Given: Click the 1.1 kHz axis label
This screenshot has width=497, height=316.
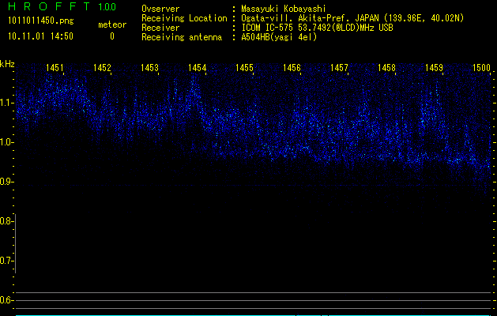Looking at the screenshot, I should [6, 103].
